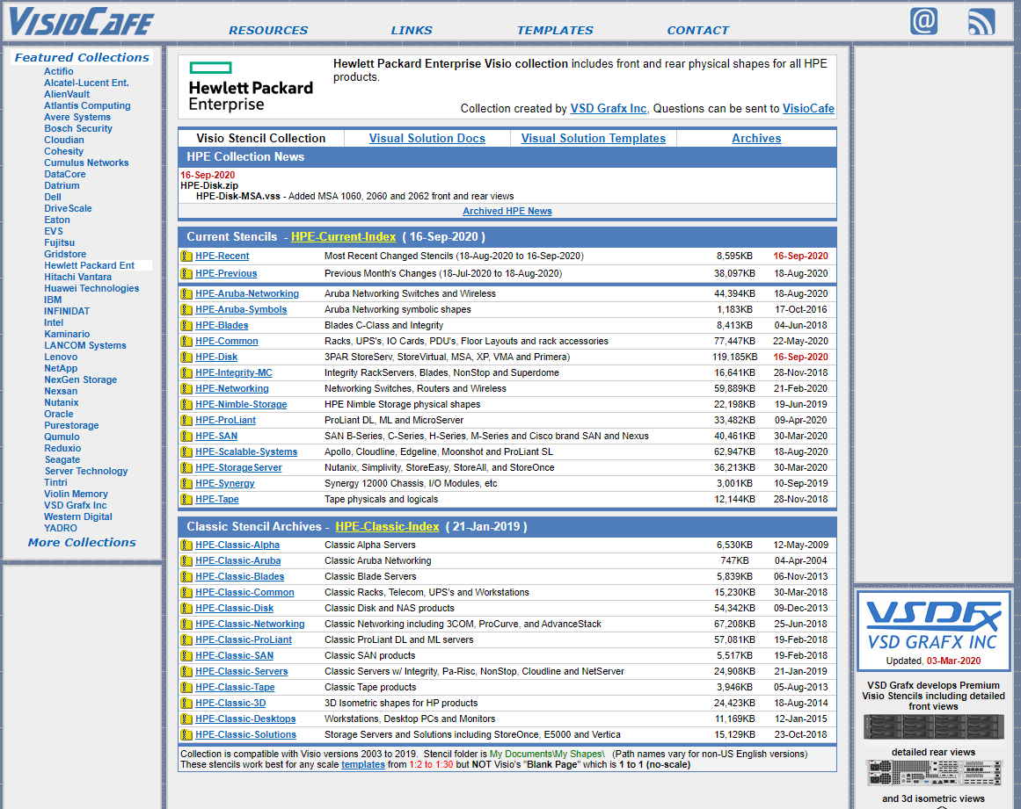The image size is (1021, 809).
Task: Open the HPE-Current-Index link
Action: (x=343, y=236)
